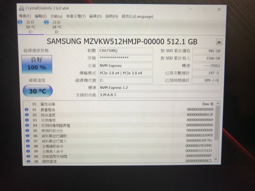Viewport: 255px width, 191px height.
Task: Select the 嚴重警告 attribute row
Action: click(x=119, y=110)
